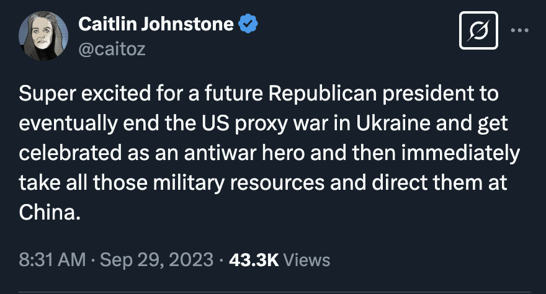Open Caitlin Johnstone's profile avatar
This screenshot has height=294, width=546.
[43, 35]
